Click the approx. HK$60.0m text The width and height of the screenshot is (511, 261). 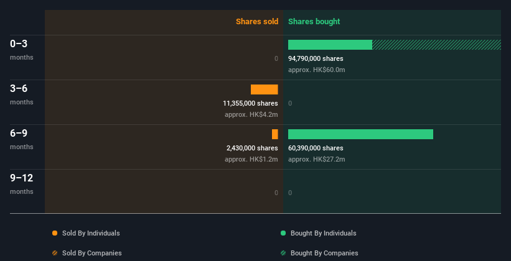coord(316,70)
